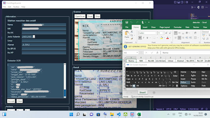
Task: Toggle Top Align in Alignment group
Action: pos(176,33)
